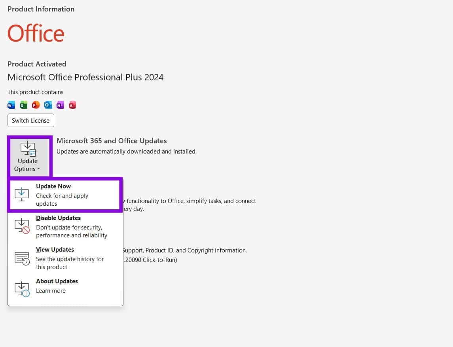Select View Updates menu entry
Image resolution: width=453 pixels, height=347 pixels.
pos(65,258)
